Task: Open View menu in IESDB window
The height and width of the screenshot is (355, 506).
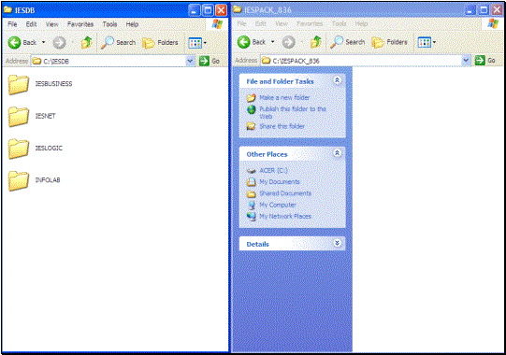Action: [x=51, y=24]
